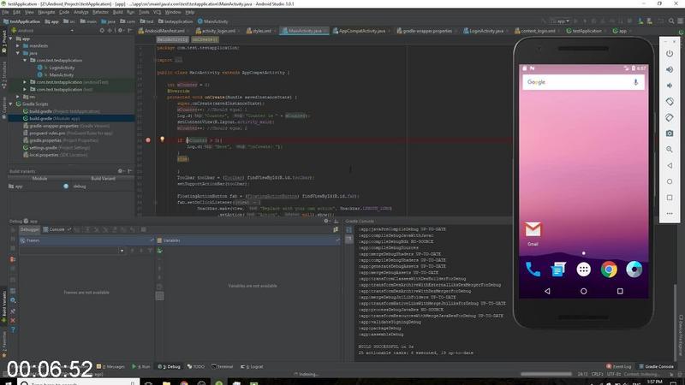685x385 pixels.
Task: Click the Search Everywhere magnifier in toolbar
Action: pyautogui.click(x=671, y=21)
